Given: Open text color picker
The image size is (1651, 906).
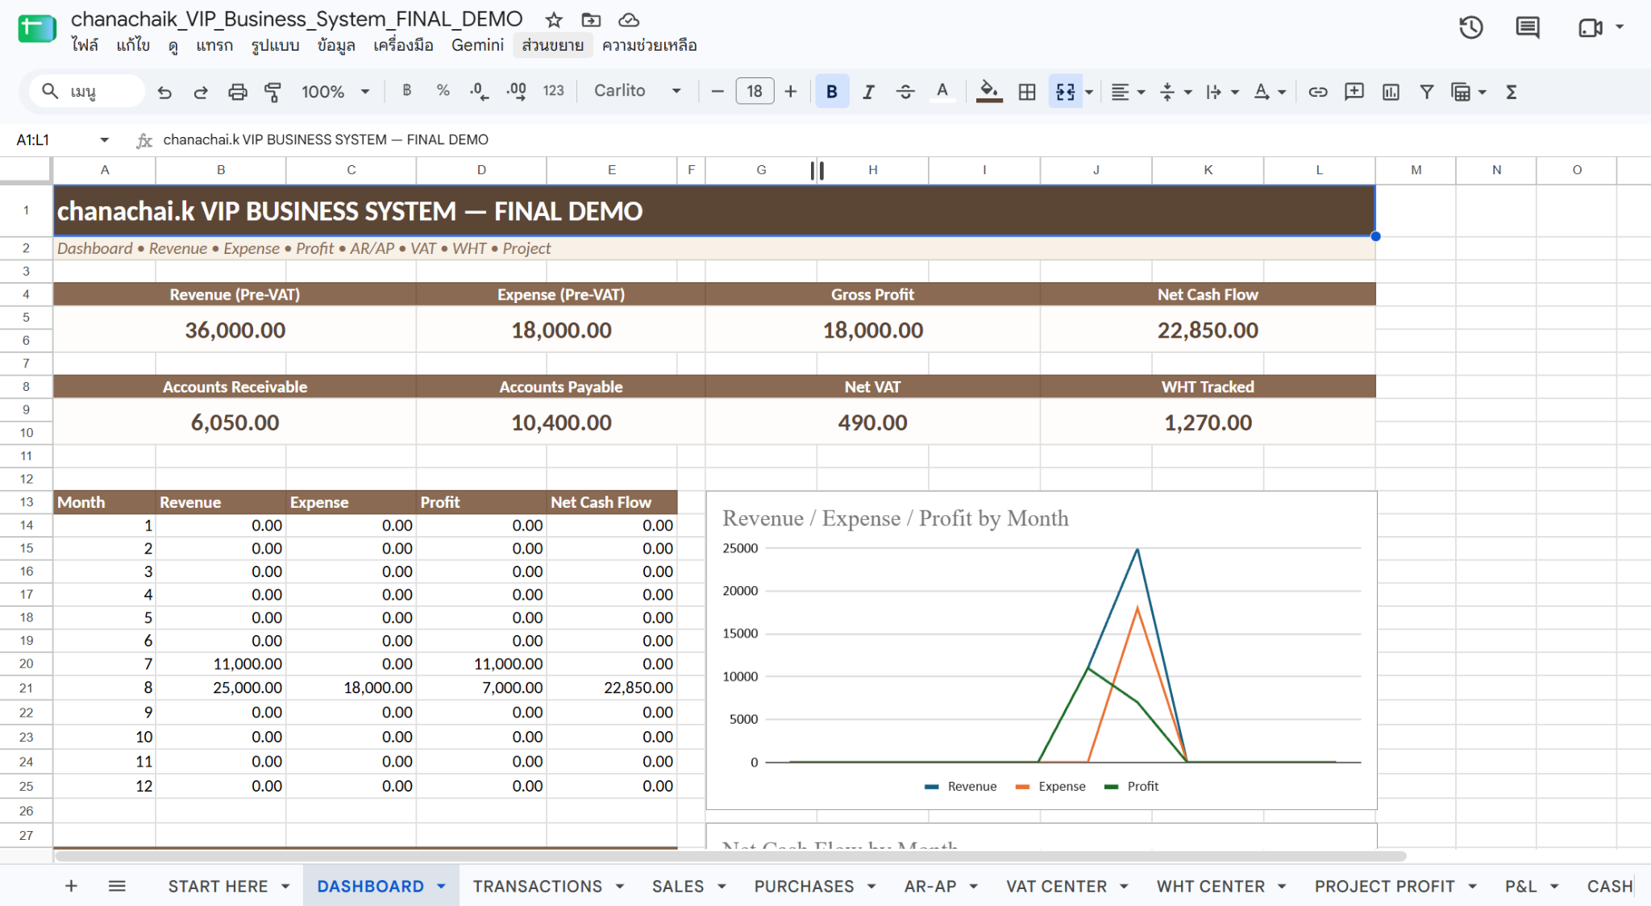Looking at the screenshot, I should [942, 92].
